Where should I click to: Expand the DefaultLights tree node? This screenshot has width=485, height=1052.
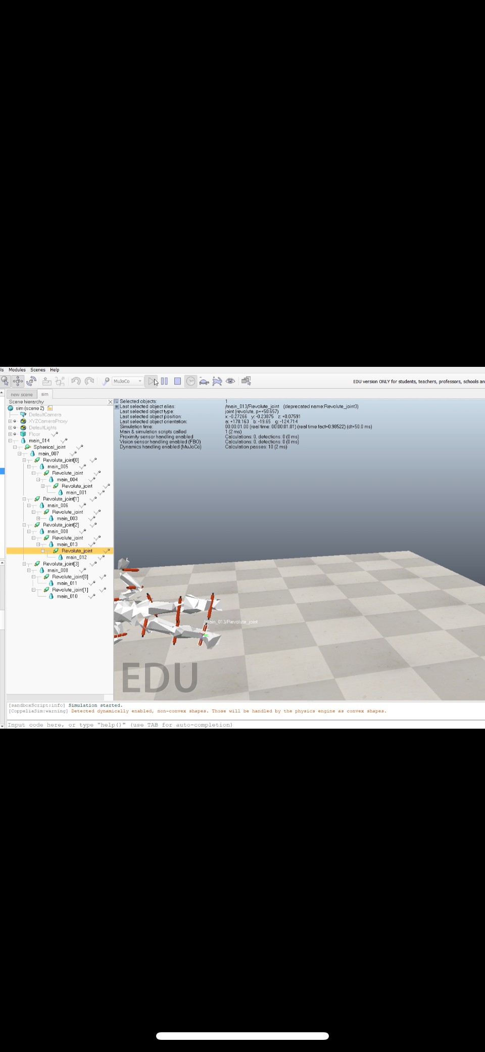click(x=10, y=428)
